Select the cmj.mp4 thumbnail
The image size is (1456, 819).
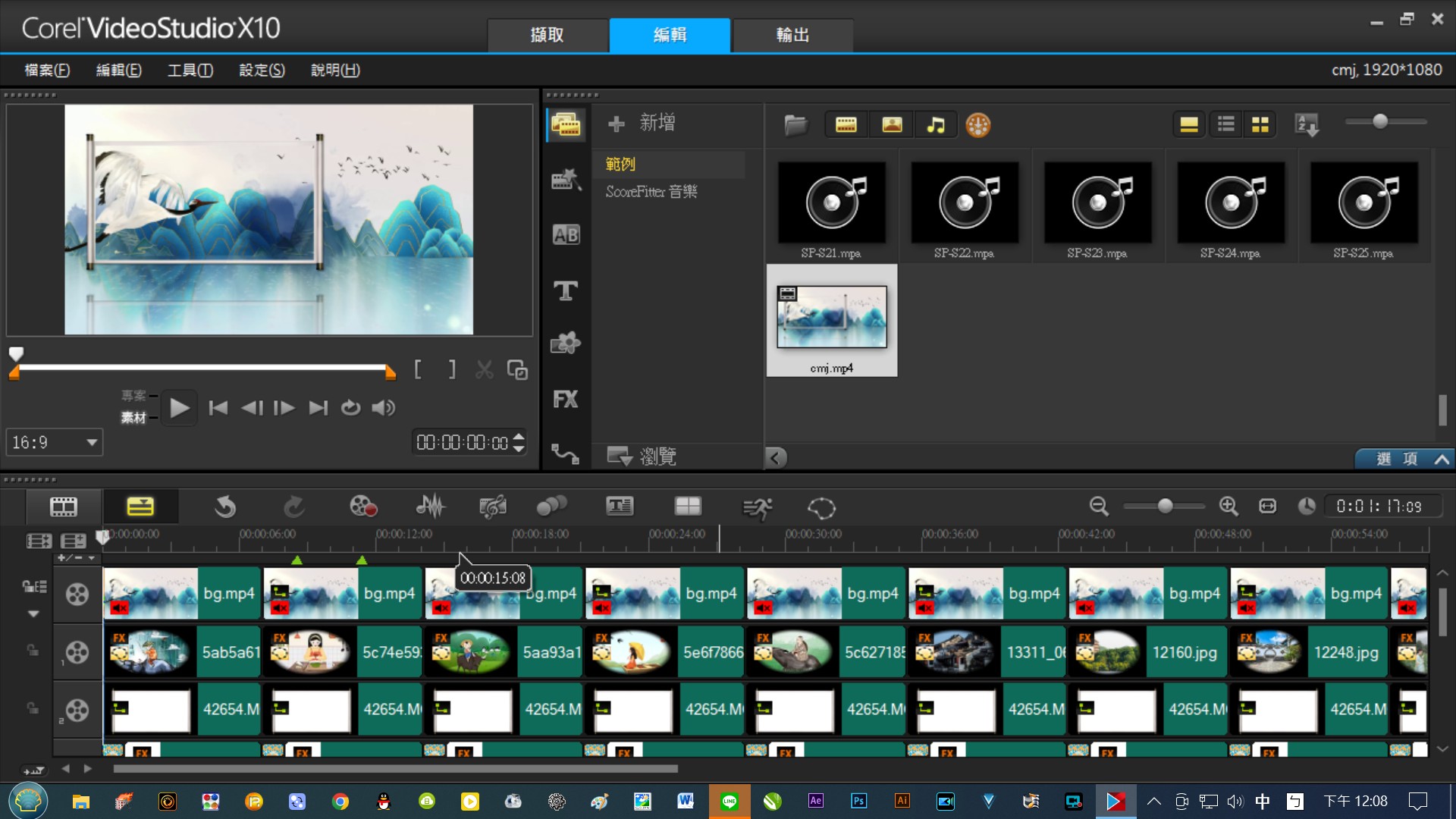[832, 320]
